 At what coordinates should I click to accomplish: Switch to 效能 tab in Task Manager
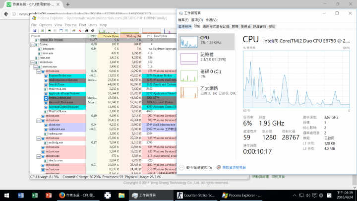[197, 26]
